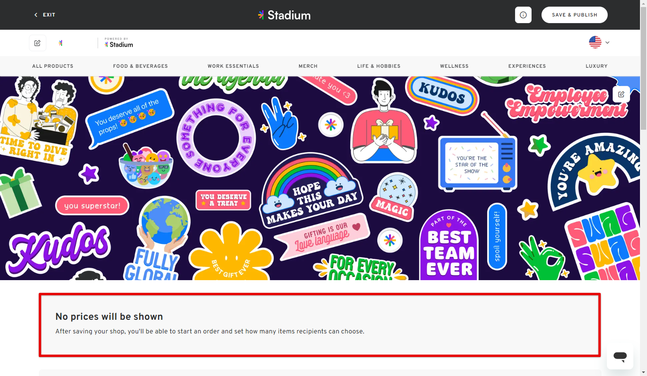Edit the hero banner using the pencil icon
The image size is (647, 376).
621,94
